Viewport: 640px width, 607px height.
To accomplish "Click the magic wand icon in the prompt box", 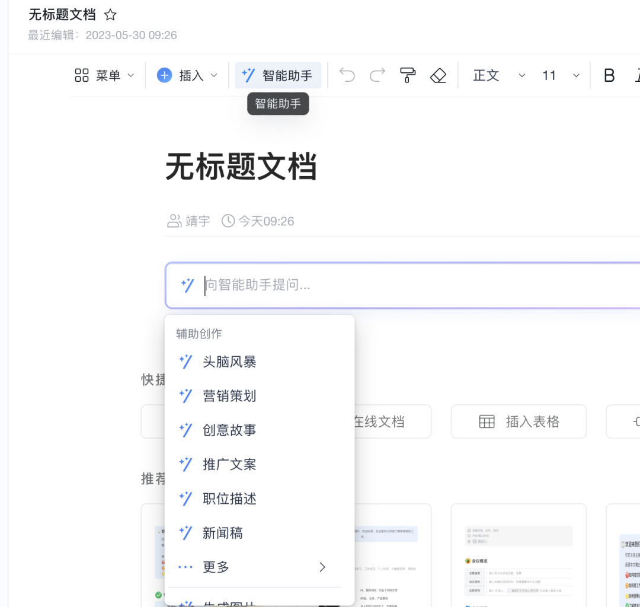I will tap(187, 285).
